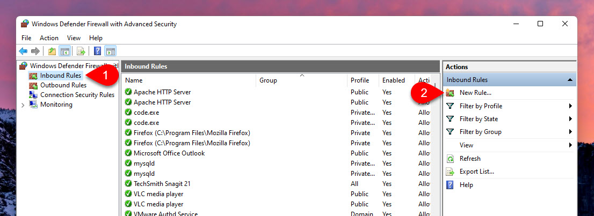
Task: Sort rules by the Profile column header
Action: click(360, 80)
